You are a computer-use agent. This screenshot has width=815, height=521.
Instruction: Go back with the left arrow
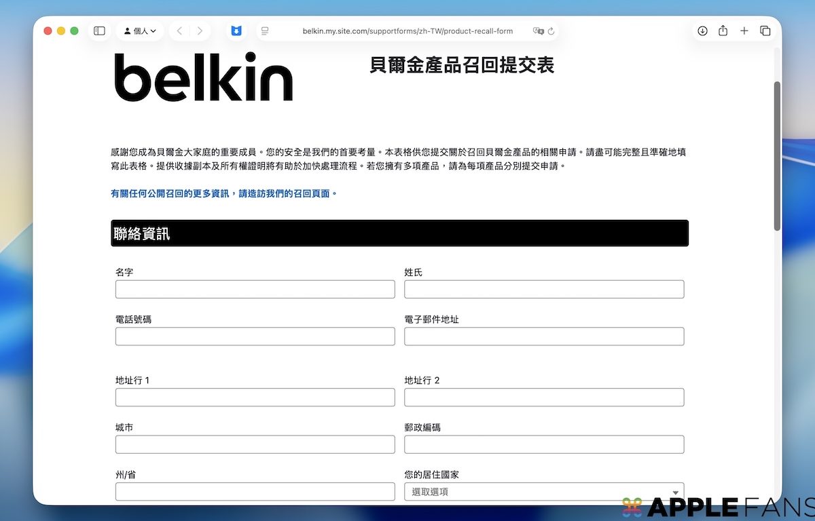point(179,31)
